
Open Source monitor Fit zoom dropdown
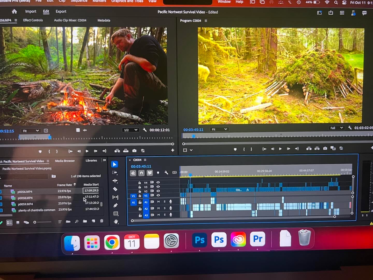click(31, 131)
